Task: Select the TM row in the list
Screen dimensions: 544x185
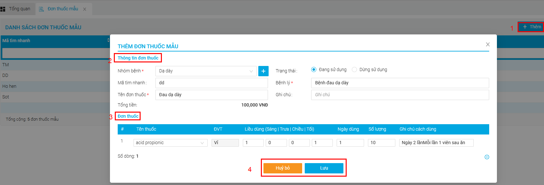Action: coord(55,65)
